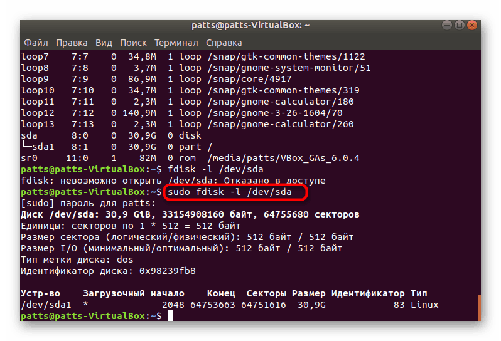Click the Секторы column header
The height and width of the screenshot is (341, 501).
click(266, 293)
